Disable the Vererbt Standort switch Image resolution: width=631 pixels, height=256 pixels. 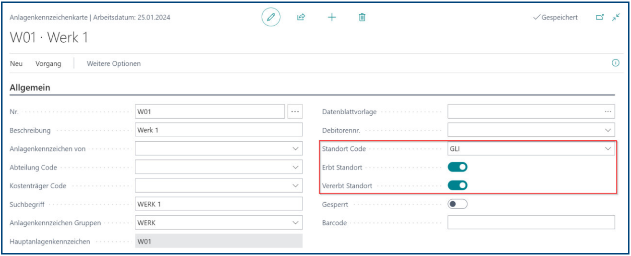pos(457,186)
